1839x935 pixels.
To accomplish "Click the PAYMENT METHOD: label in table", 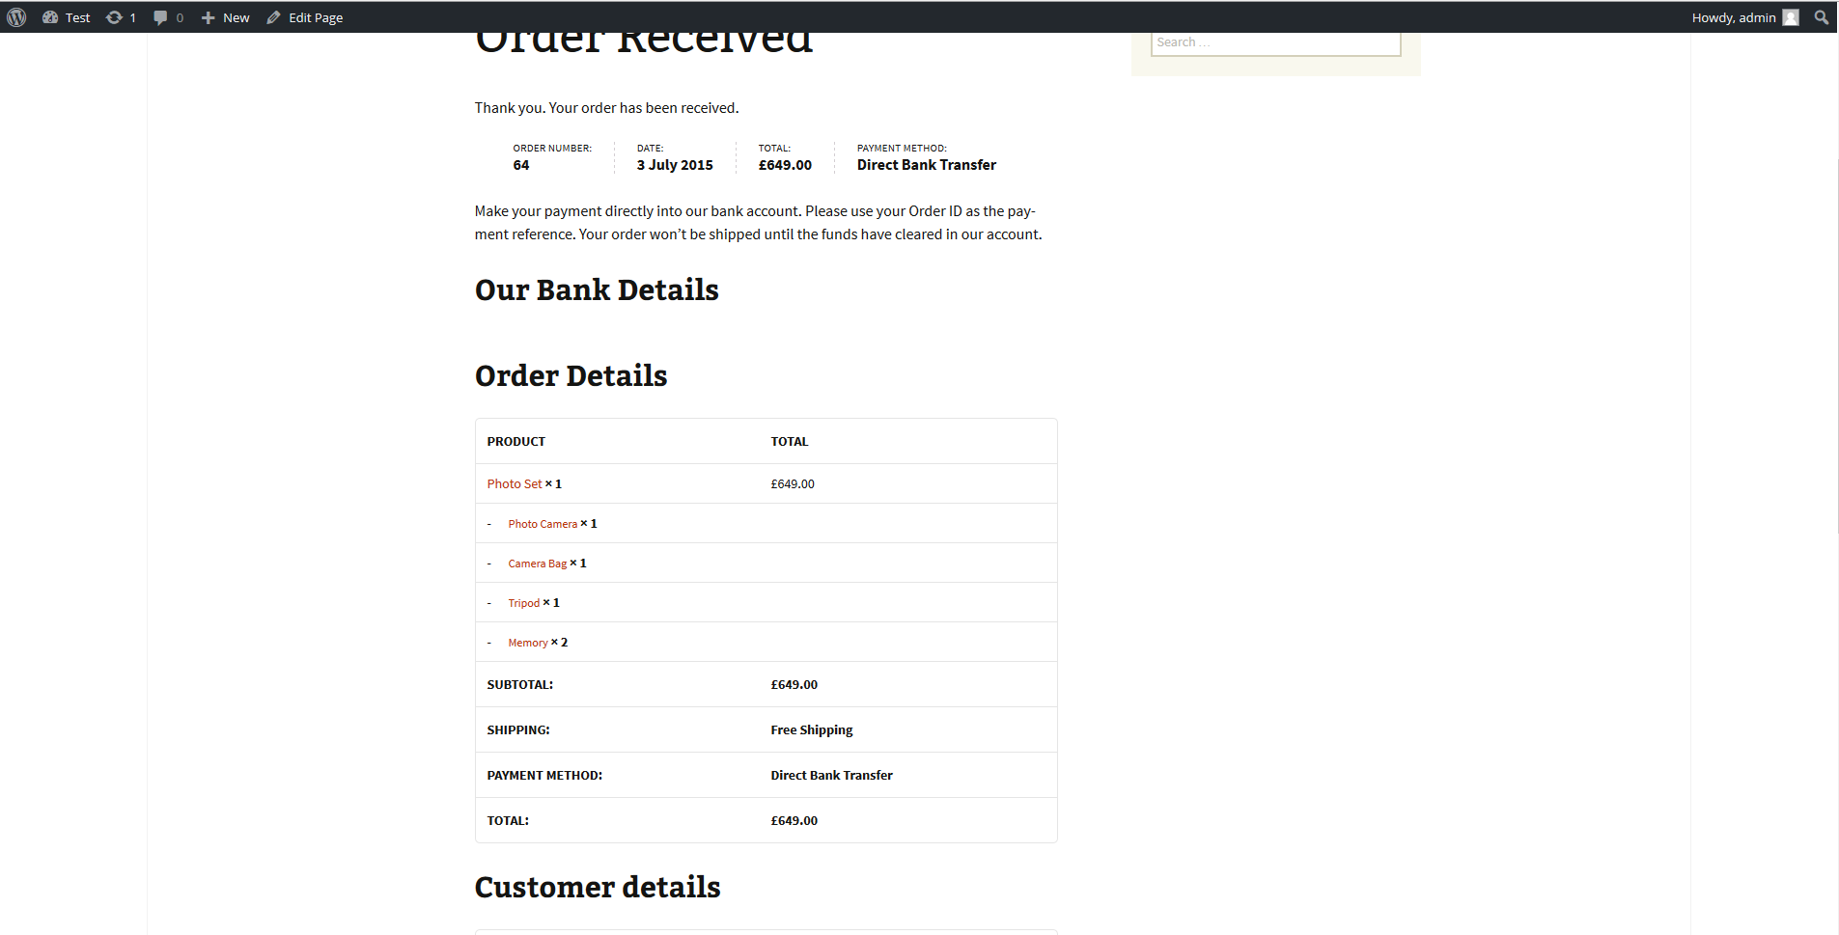I will [x=544, y=776].
